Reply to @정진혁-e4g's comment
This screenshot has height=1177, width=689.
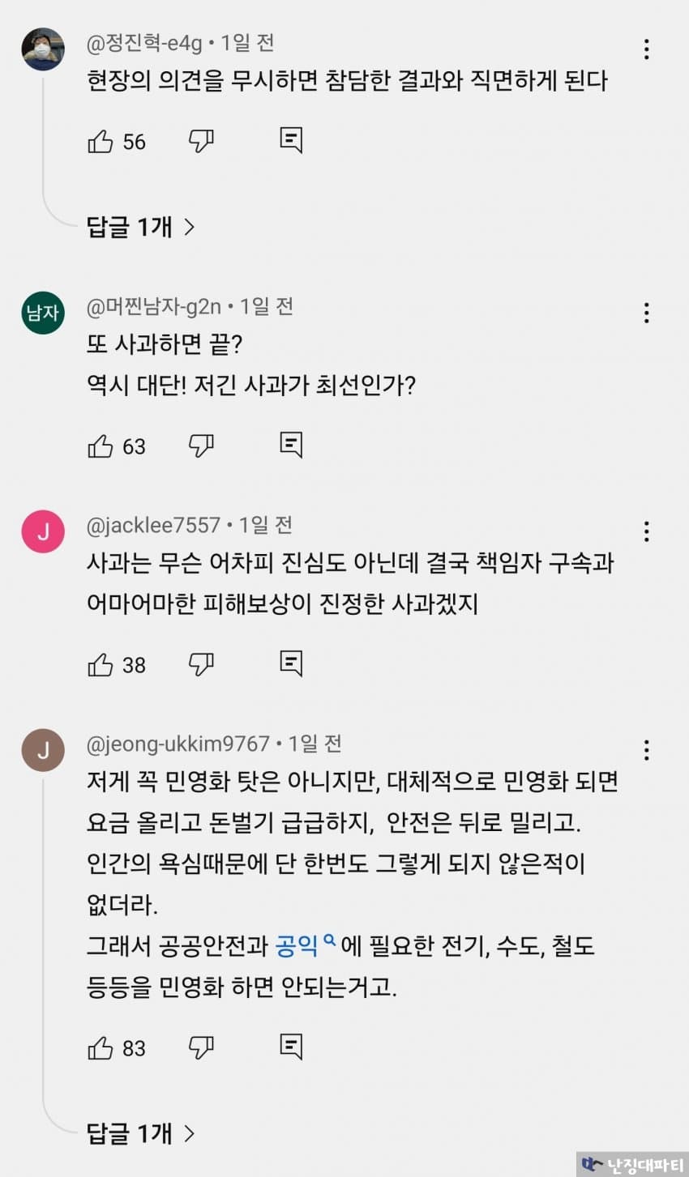tap(291, 140)
